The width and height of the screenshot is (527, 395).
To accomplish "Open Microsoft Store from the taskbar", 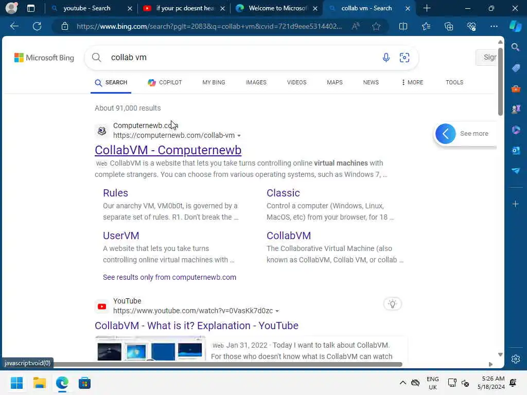I will tap(84, 383).
